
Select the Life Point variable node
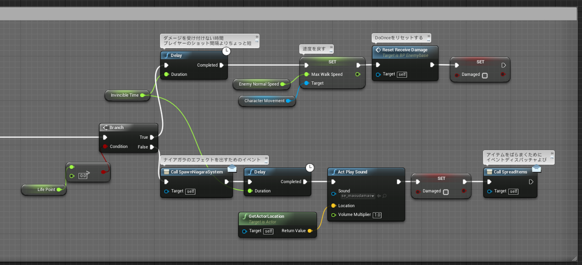(x=44, y=190)
